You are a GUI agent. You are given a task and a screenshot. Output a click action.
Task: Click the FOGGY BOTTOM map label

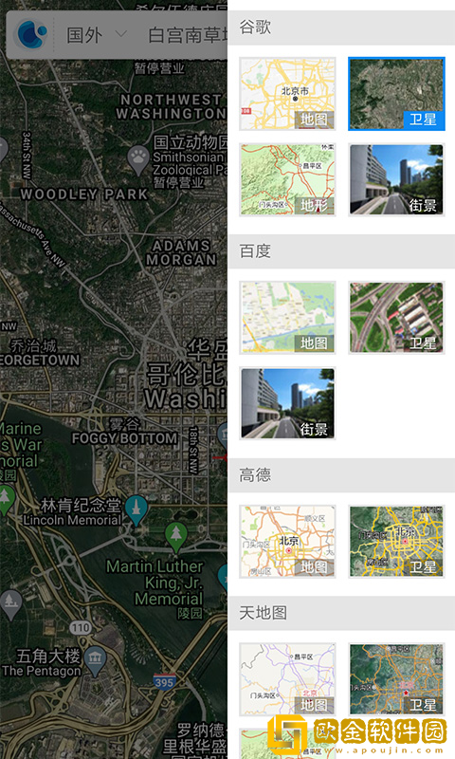point(125,438)
